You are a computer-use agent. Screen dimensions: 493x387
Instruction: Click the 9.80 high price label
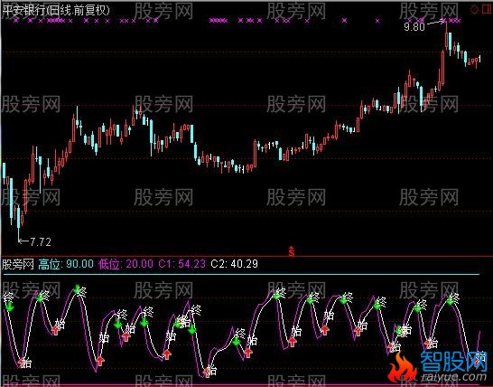pyautogui.click(x=414, y=27)
